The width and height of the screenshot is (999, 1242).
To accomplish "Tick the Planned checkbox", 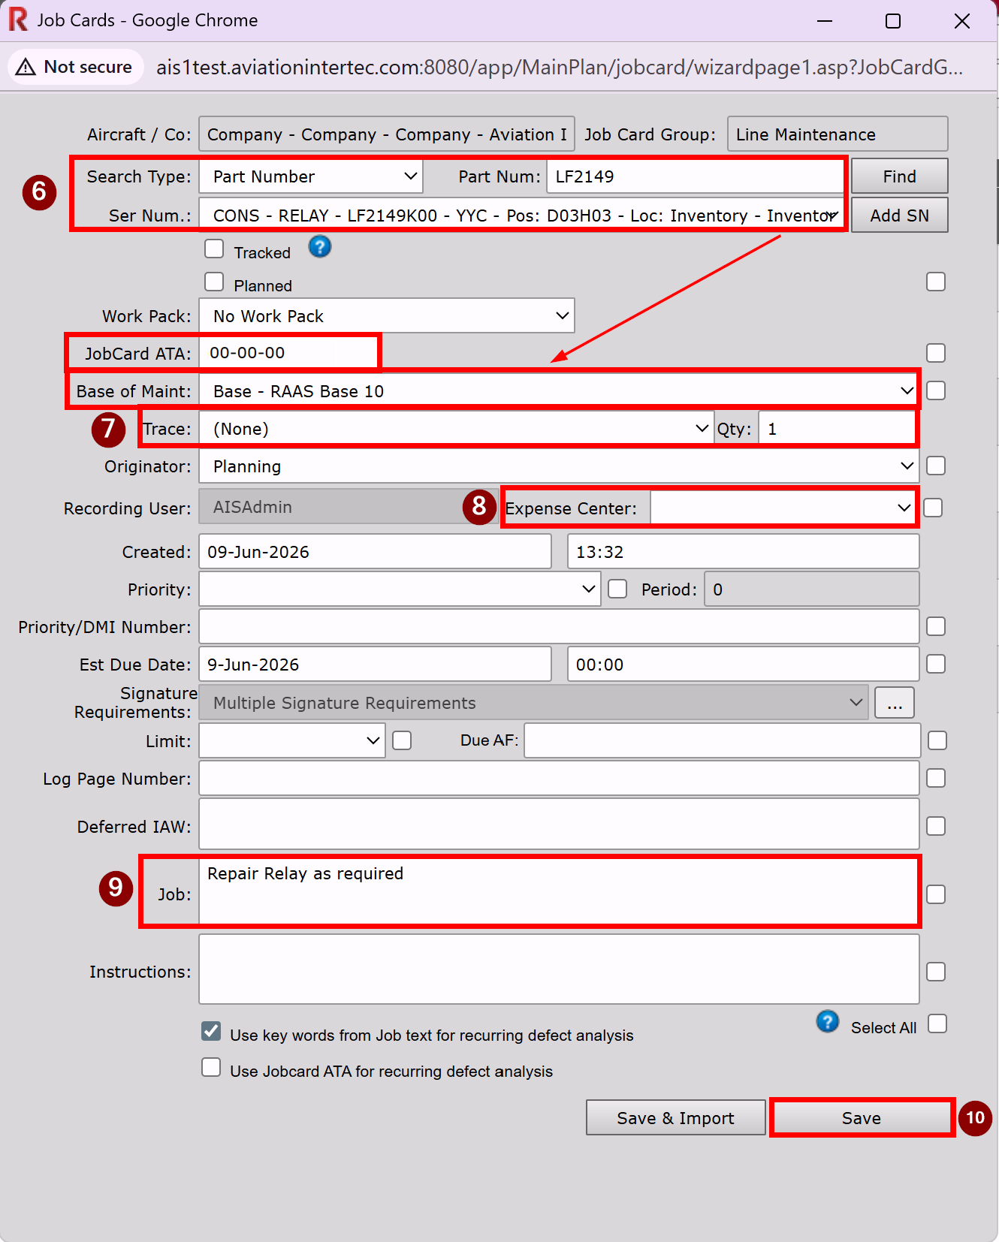I will (x=214, y=282).
